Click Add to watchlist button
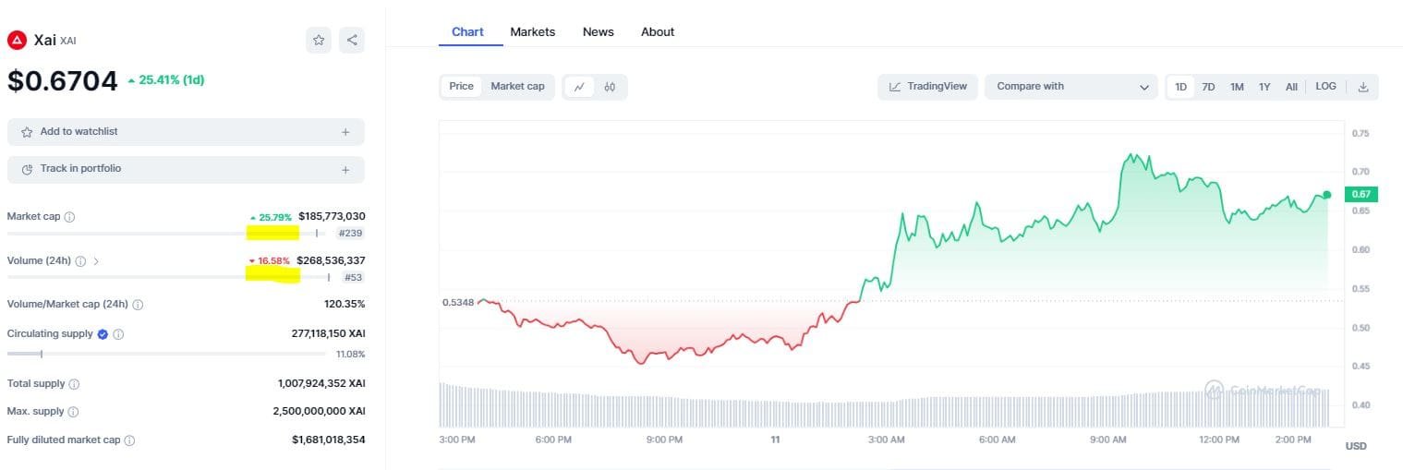 pos(186,132)
